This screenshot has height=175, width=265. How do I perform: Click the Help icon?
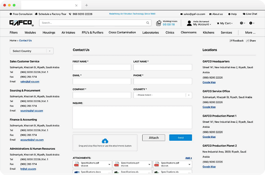tap(229, 14)
